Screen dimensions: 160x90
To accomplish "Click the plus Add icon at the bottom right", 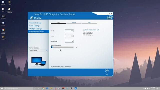I will [107, 71].
